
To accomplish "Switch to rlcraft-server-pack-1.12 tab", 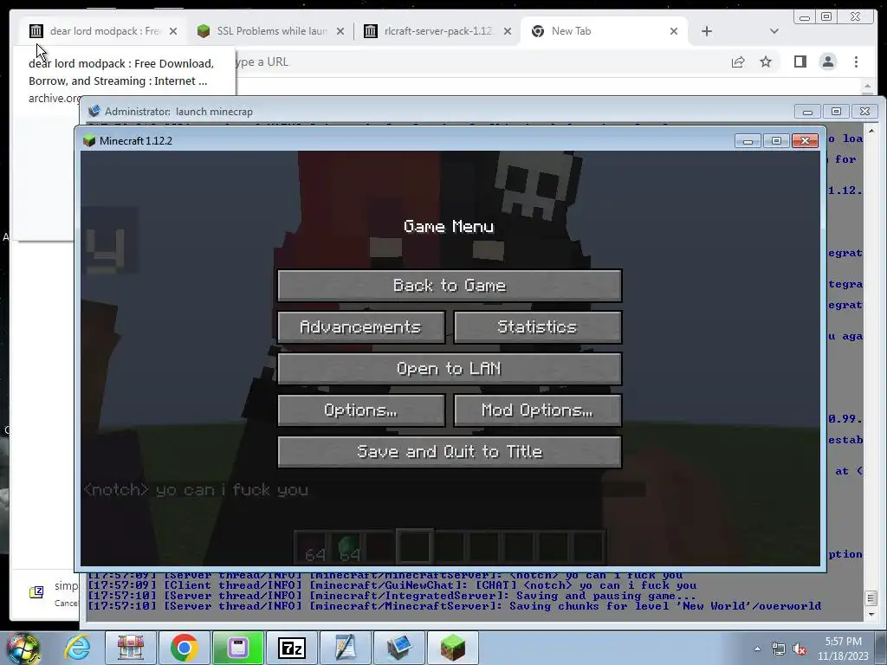I will pos(437,31).
